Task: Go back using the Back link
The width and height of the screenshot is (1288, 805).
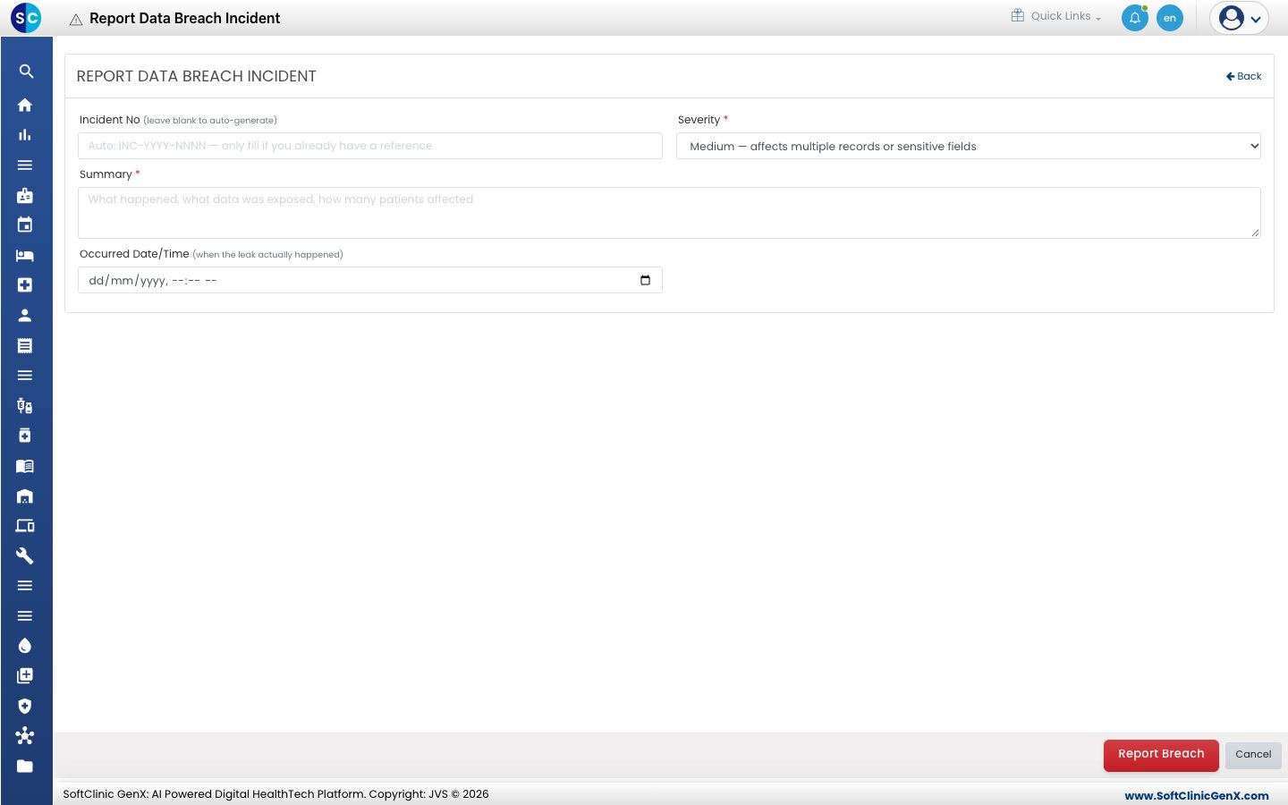Action: [1243, 76]
